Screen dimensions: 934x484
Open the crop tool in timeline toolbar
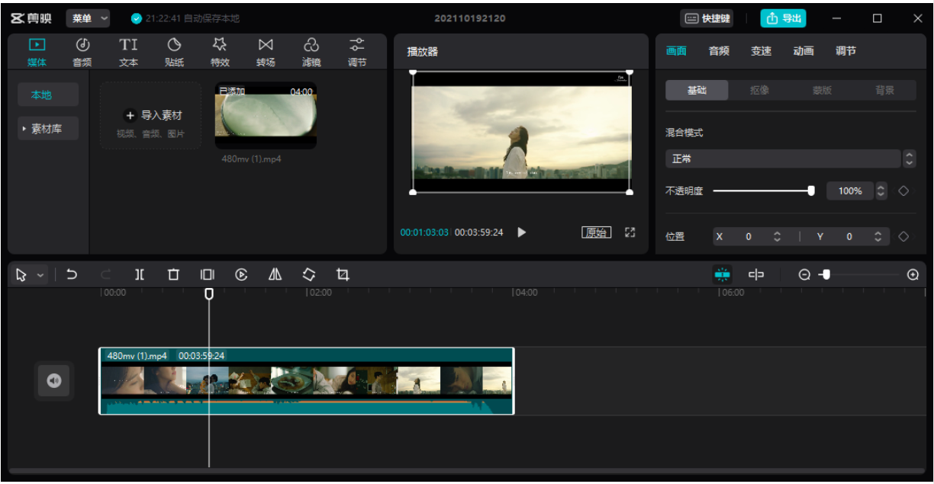[343, 275]
